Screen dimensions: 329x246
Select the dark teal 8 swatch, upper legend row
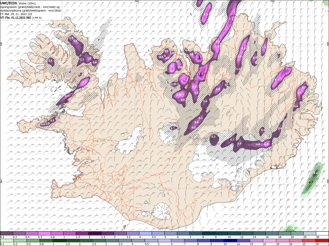209,233
